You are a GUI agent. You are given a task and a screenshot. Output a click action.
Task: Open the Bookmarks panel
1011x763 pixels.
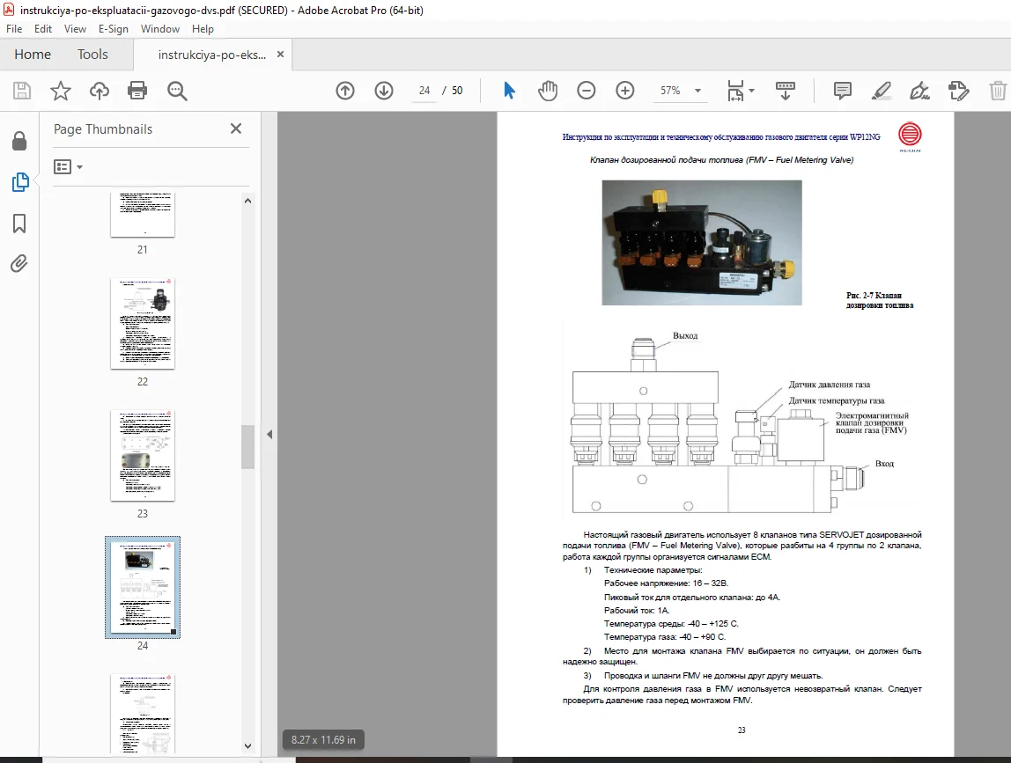click(19, 224)
